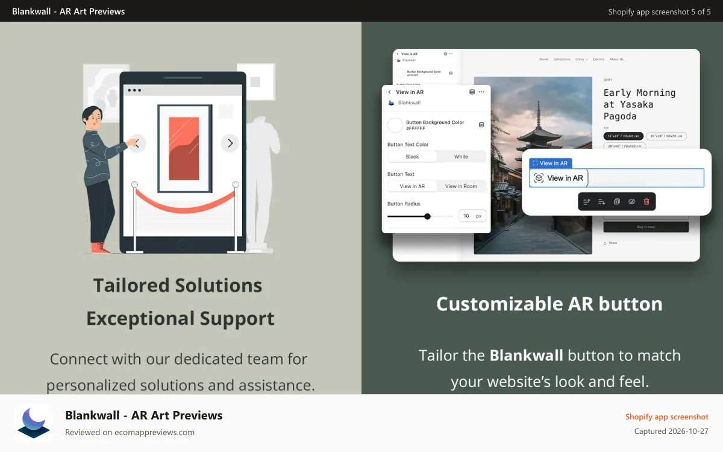The height and width of the screenshot is (452, 723).
Task: Set Button Text Color to Black
Action: [x=412, y=157]
